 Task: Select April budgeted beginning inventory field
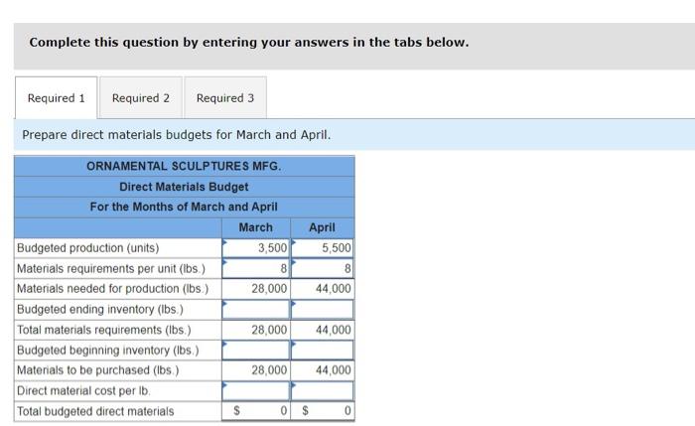point(323,351)
